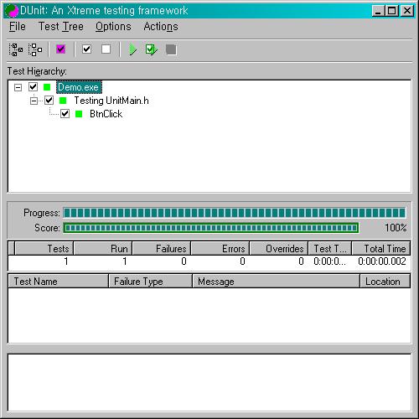Collapse the Testing UnitMain.h node
This screenshot has width=419, height=419.
coord(34,101)
